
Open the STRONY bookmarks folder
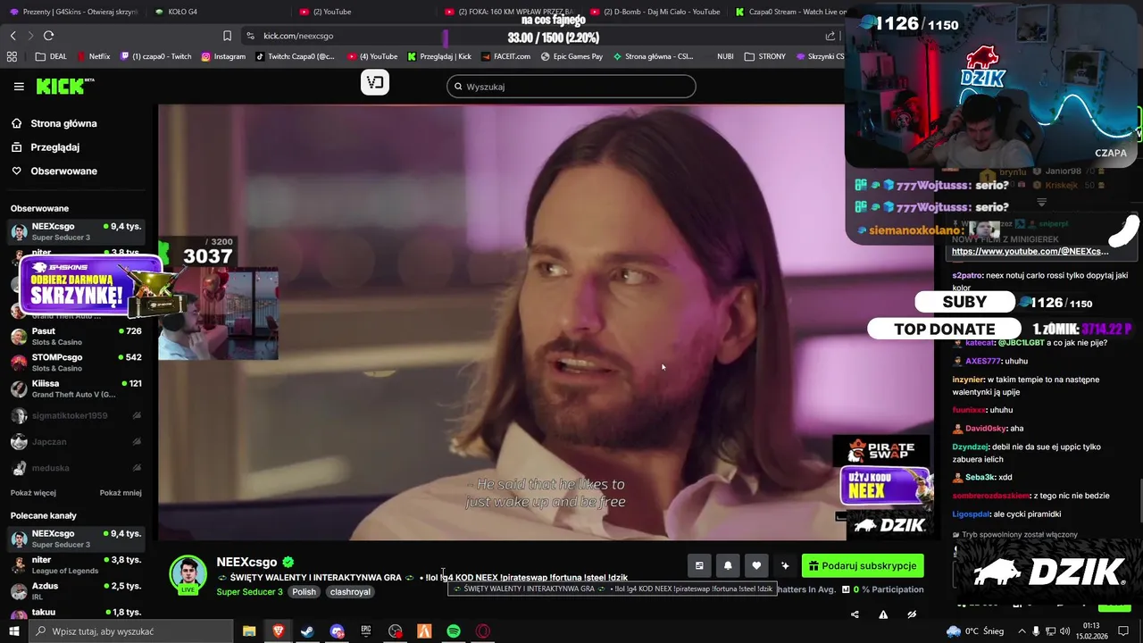pos(765,56)
